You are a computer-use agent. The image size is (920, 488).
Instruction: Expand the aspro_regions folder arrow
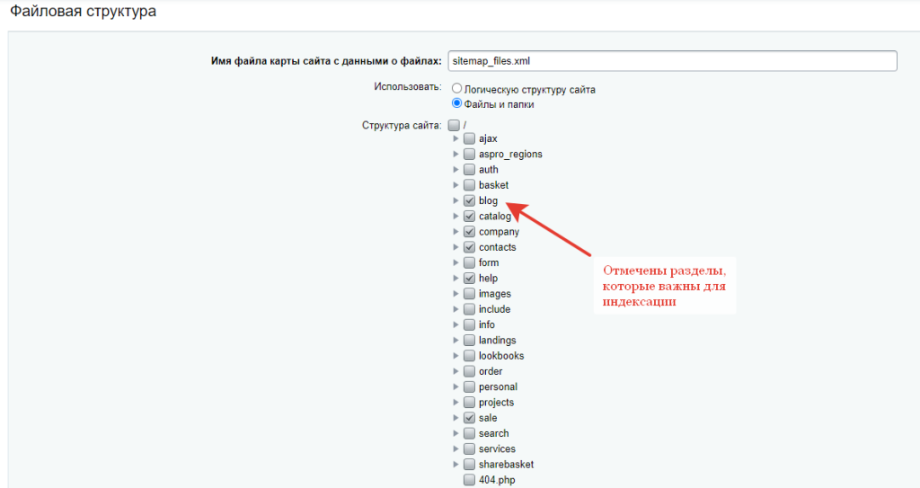(x=456, y=154)
